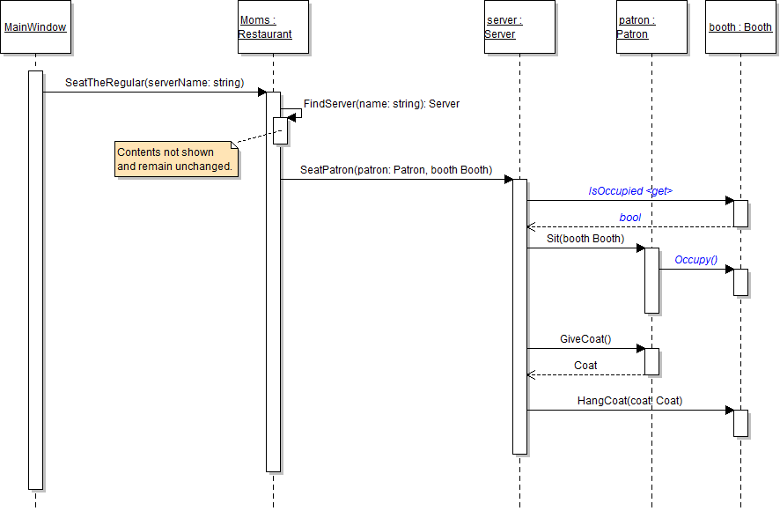Click the booth activation box at HangCoat arrow
Image resolution: width=780 pixels, height=511 pixels.
[740, 423]
